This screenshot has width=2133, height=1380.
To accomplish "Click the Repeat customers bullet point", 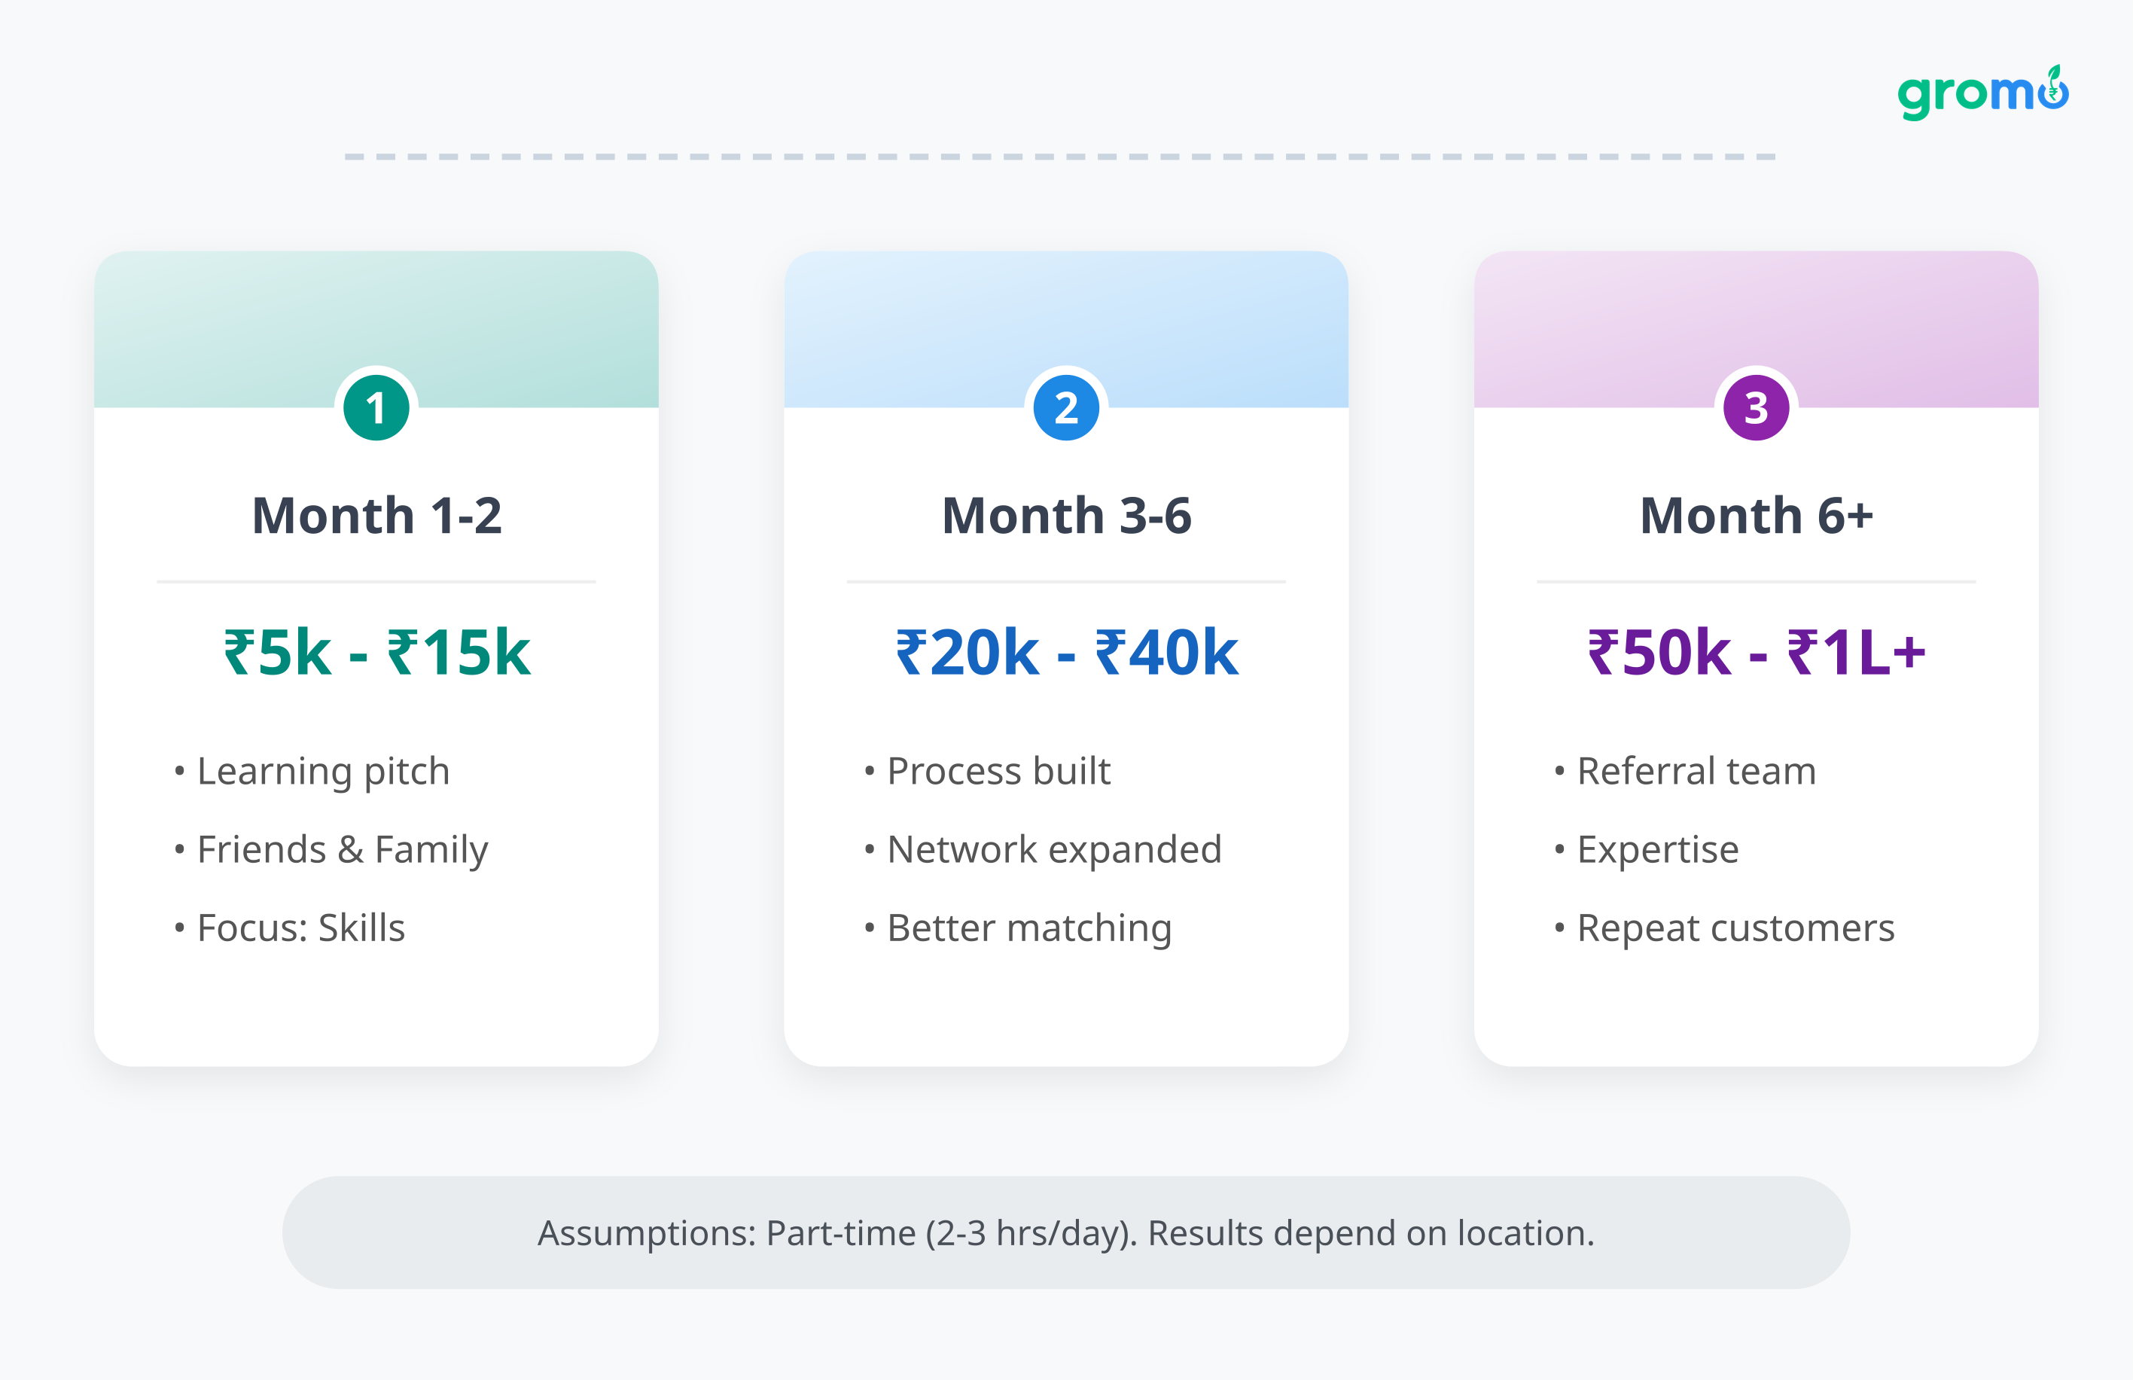I will (x=1735, y=928).
